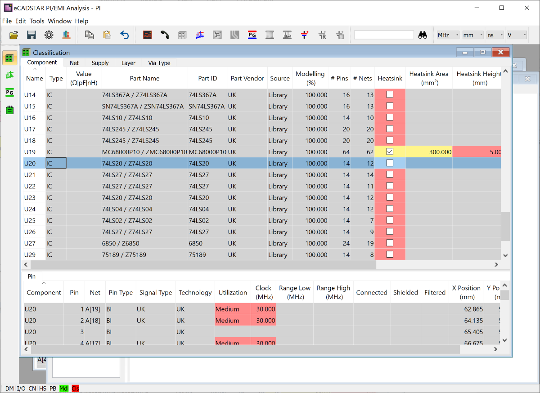The image size is (540, 393).
Task: Sort by the # Pins column header
Action: (x=339, y=78)
